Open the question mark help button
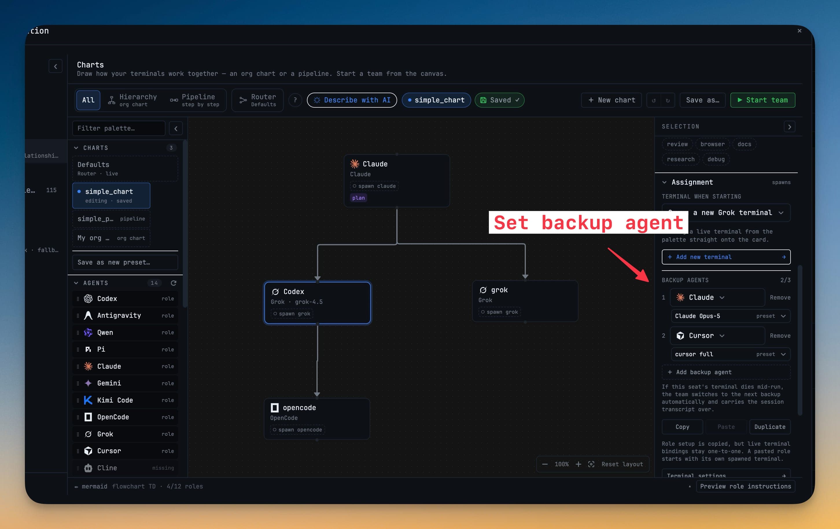The width and height of the screenshot is (840, 529). (x=295, y=100)
